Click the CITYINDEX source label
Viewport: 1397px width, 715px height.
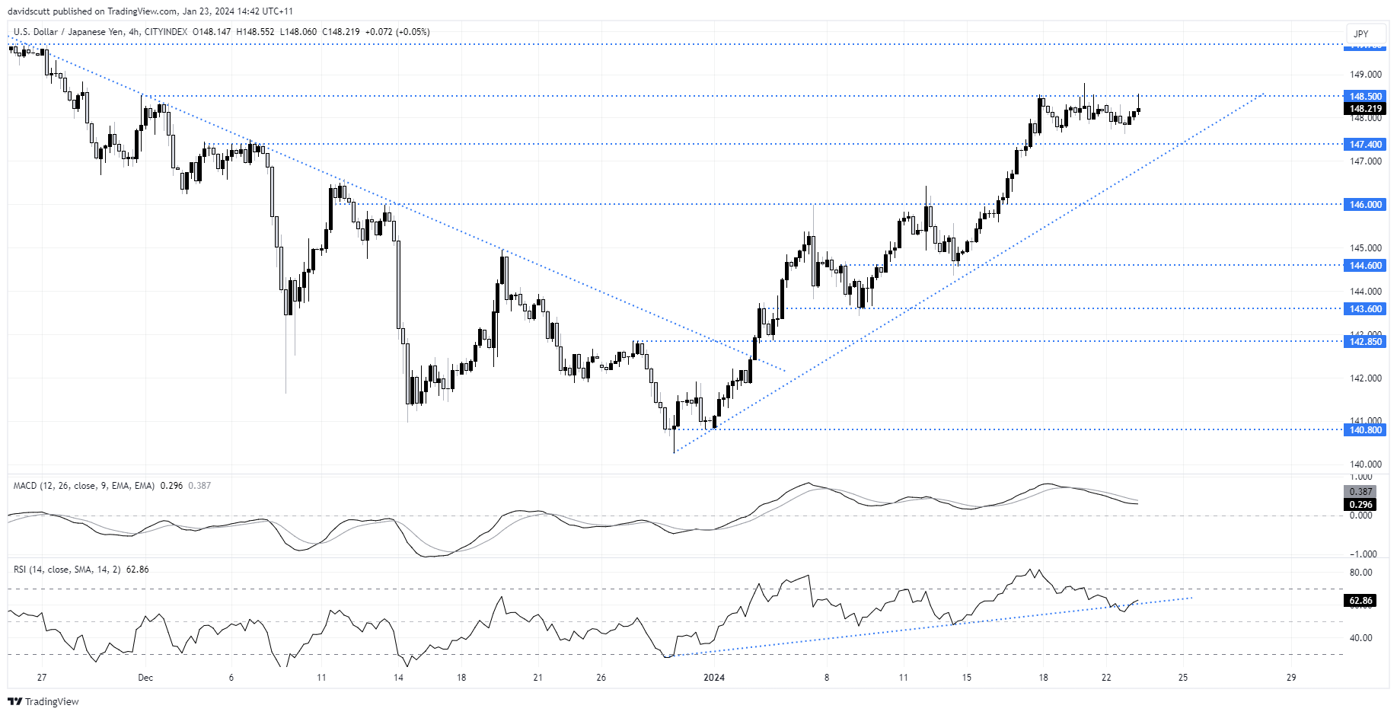tap(165, 32)
